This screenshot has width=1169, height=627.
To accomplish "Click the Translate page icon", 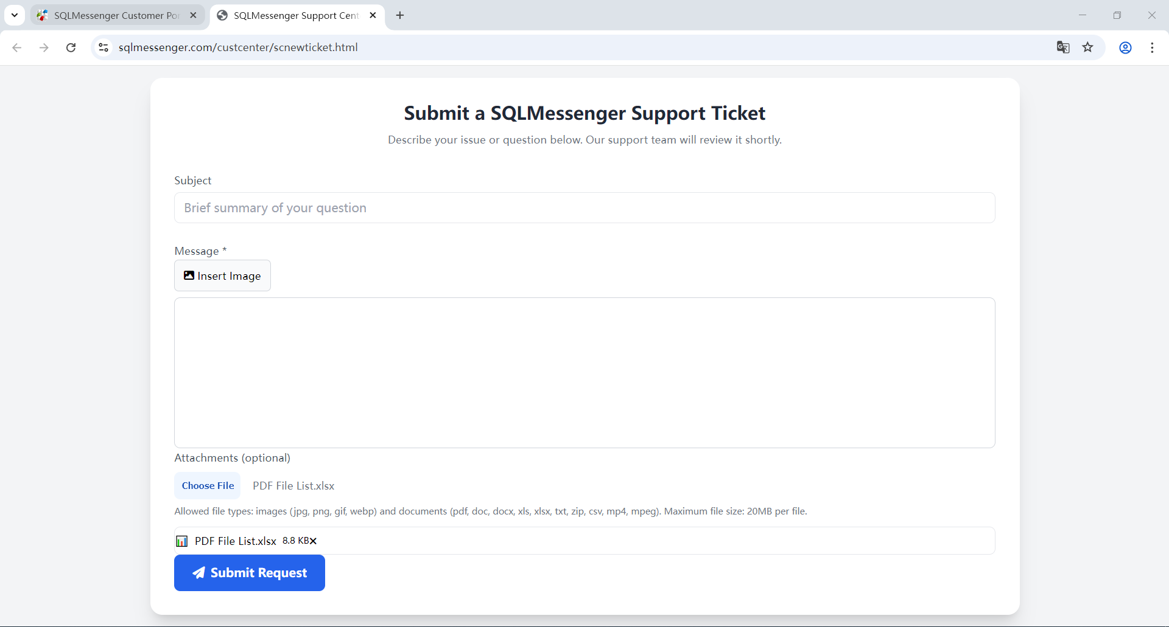I will tap(1063, 47).
